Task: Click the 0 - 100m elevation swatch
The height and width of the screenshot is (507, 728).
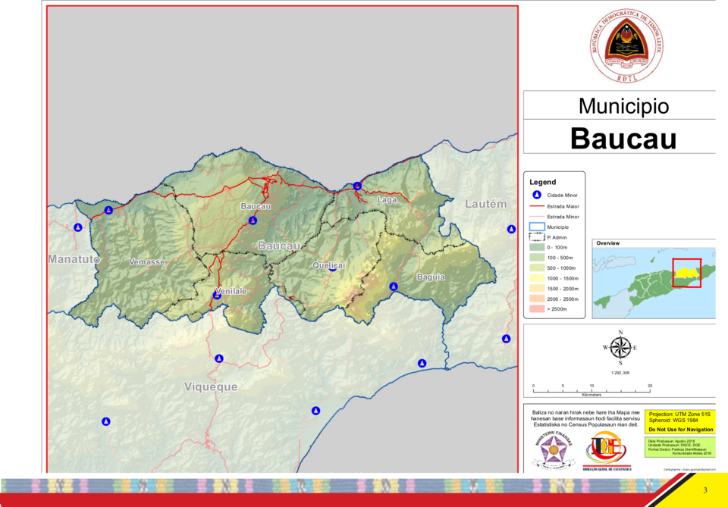Action: point(537,247)
